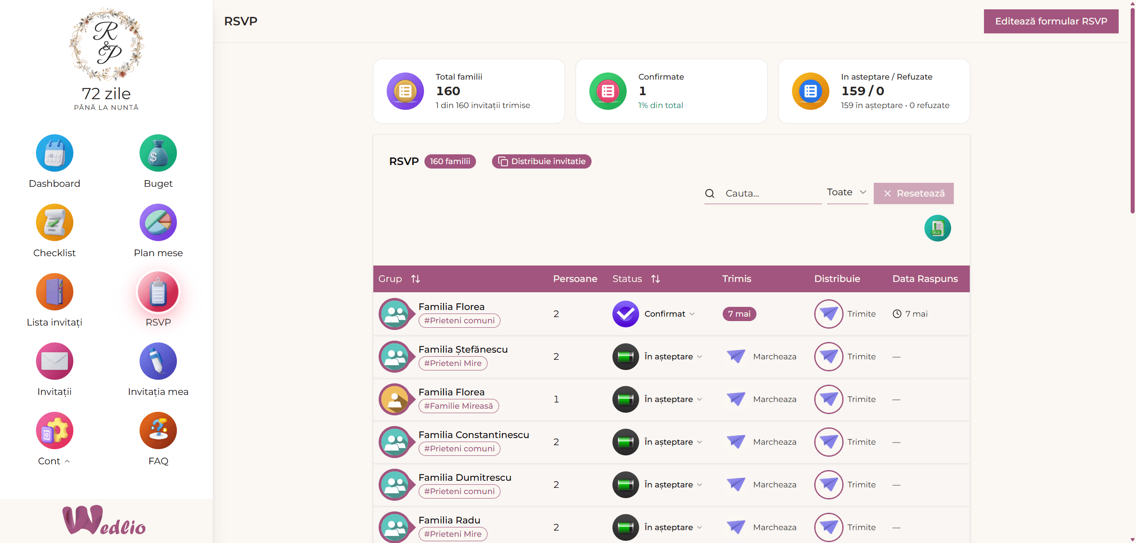Screen dimensions: 1136x543
Task: Click the Data Raspuns column header
Action: tap(925, 279)
